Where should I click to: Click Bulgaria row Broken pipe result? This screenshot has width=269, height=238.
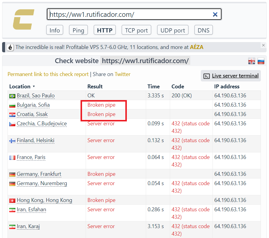coord(101,105)
